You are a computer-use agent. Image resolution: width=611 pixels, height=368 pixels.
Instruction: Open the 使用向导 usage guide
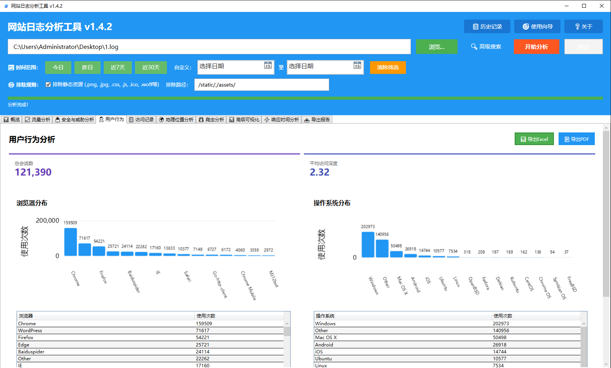click(537, 27)
